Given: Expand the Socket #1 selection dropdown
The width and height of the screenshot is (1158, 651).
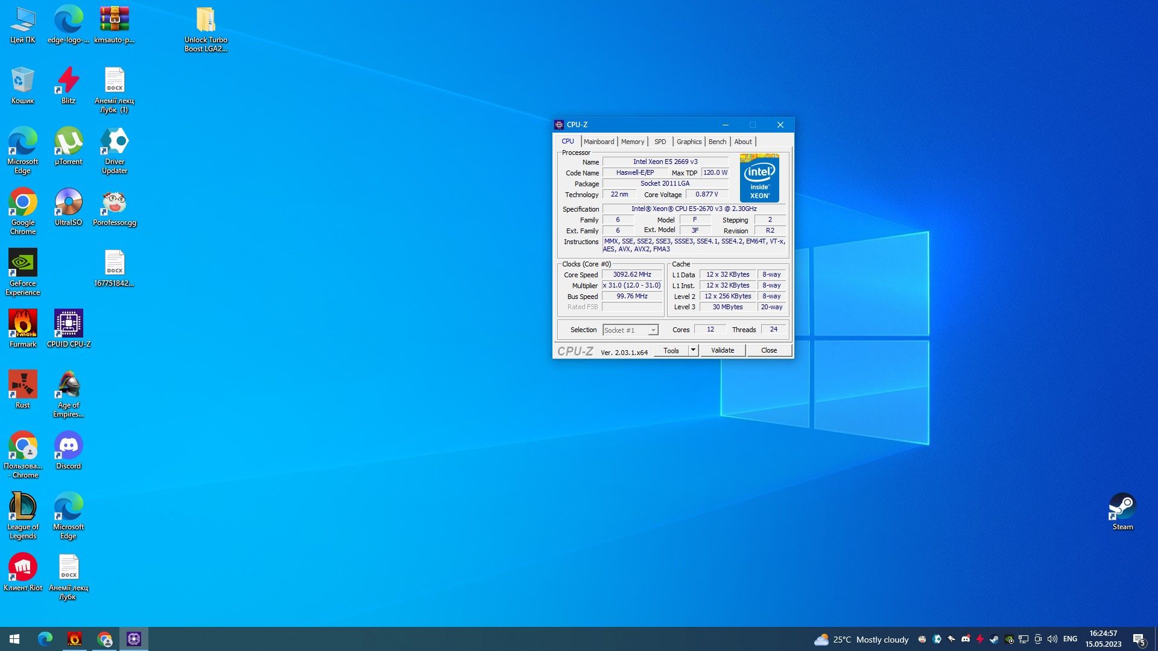Looking at the screenshot, I should [x=653, y=330].
